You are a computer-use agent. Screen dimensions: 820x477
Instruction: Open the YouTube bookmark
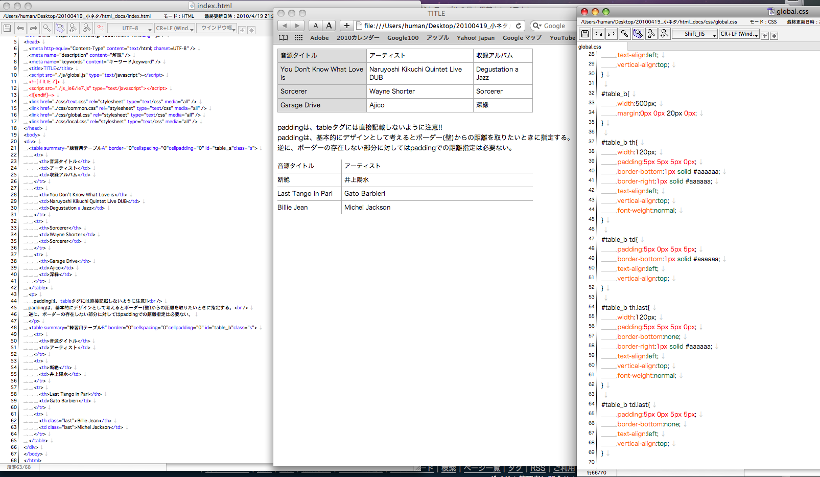563,38
